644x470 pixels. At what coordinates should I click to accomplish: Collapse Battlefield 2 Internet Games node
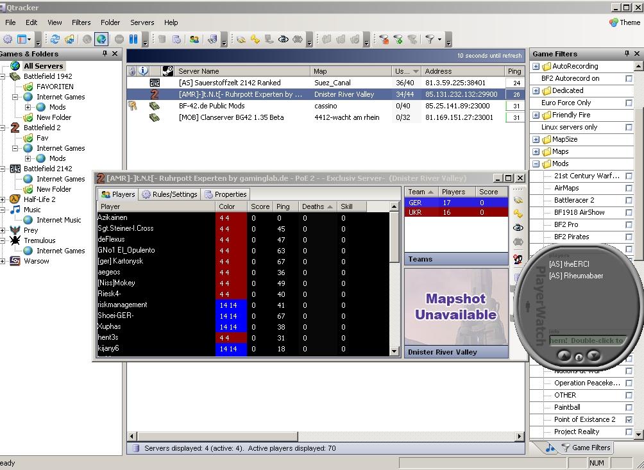15,148
